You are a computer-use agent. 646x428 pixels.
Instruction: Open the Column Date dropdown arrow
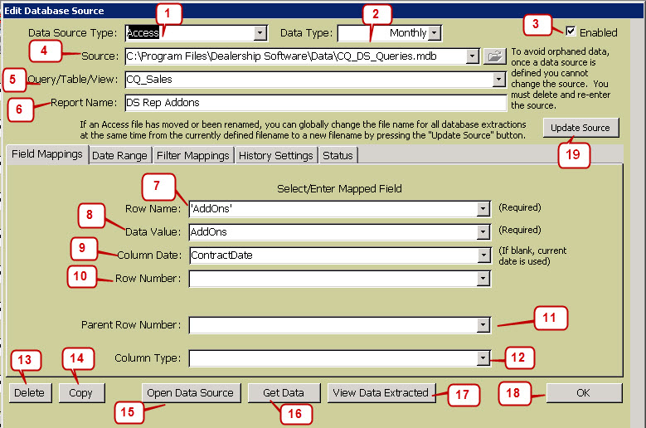tap(482, 256)
